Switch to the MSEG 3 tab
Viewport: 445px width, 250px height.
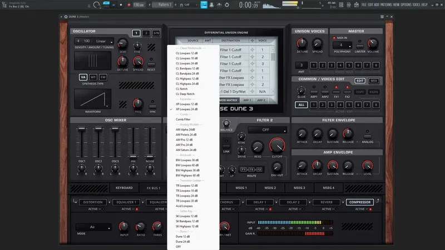pos(299,188)
